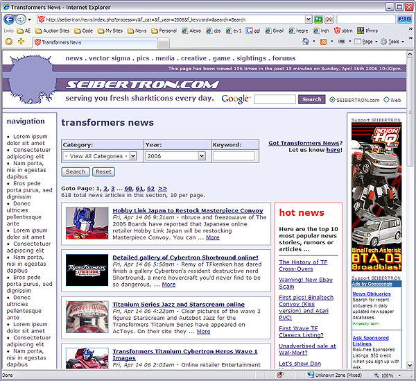The height and width of the screenshot is (381, 416).
Task: Click the page vertical scrollbar down arrow
Action: (410, 365)
